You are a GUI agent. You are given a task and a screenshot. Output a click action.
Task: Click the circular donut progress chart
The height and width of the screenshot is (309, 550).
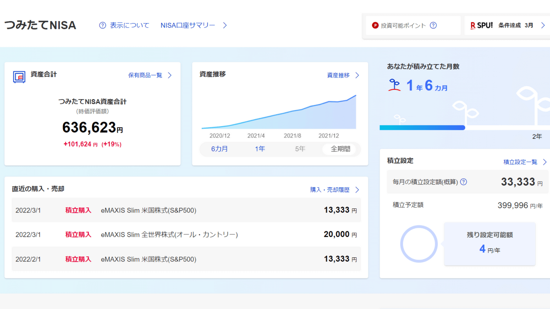coord(419,244)
